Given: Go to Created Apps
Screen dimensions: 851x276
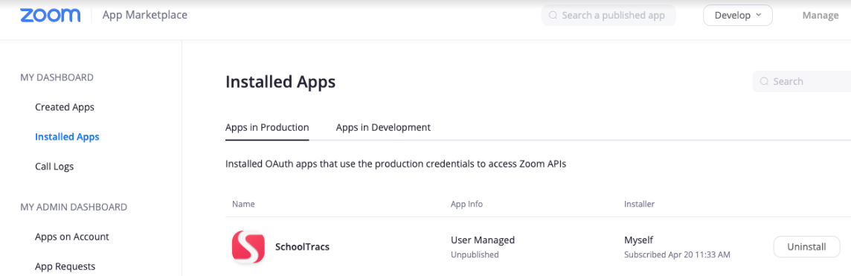Looking at the screenshot, I should tap(65, 107).
